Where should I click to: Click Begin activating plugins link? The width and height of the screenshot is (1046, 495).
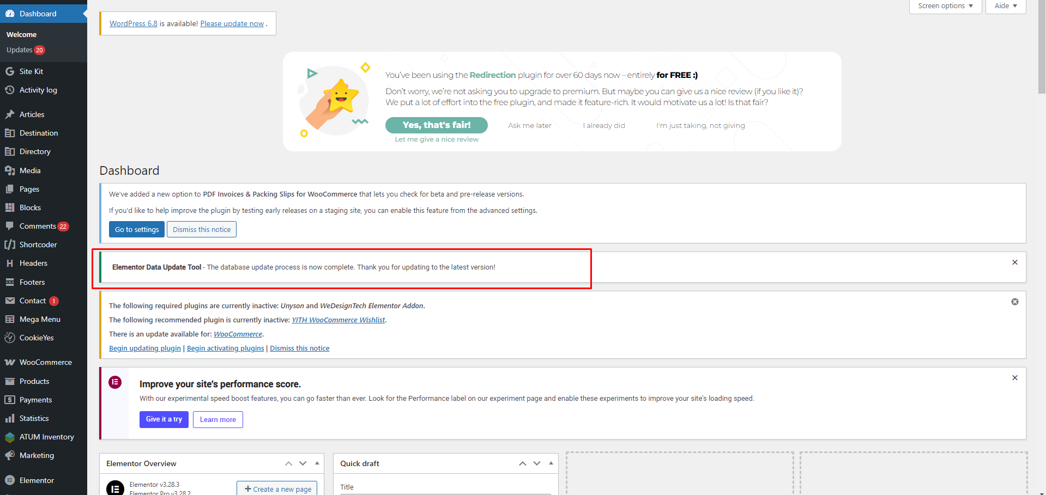(225, 349)
